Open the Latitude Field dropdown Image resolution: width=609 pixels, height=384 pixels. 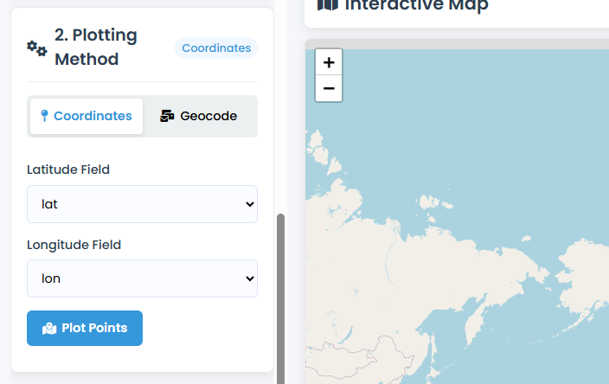tap(142, 204)
